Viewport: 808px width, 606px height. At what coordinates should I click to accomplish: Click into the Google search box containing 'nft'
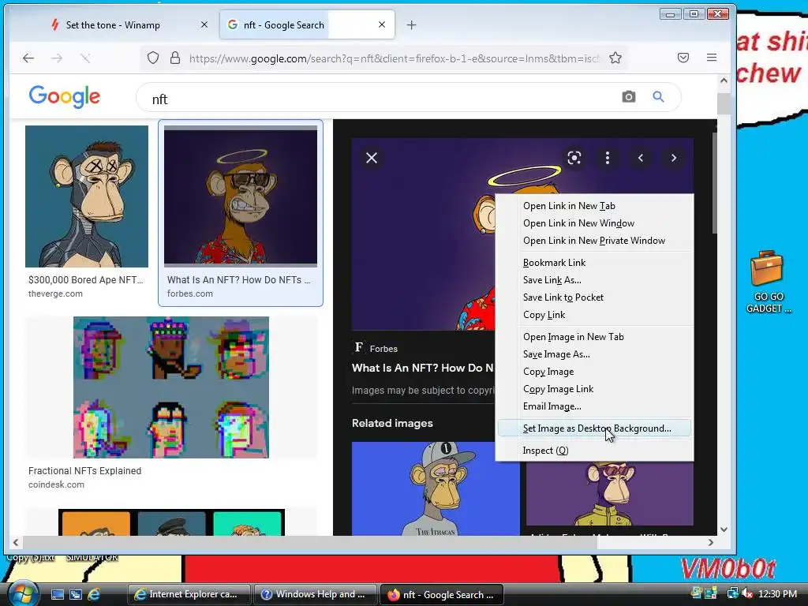[381, 99]
